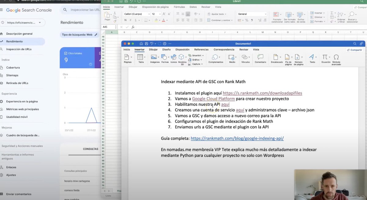Open Excel font name dropdown Calibri
Viewport: 367px width, 200px height.
tap(149, 14)
